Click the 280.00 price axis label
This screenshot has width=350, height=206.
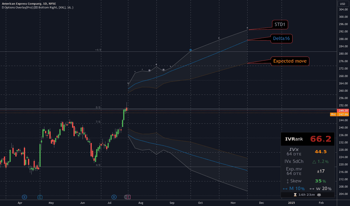[x=343, y=54]
